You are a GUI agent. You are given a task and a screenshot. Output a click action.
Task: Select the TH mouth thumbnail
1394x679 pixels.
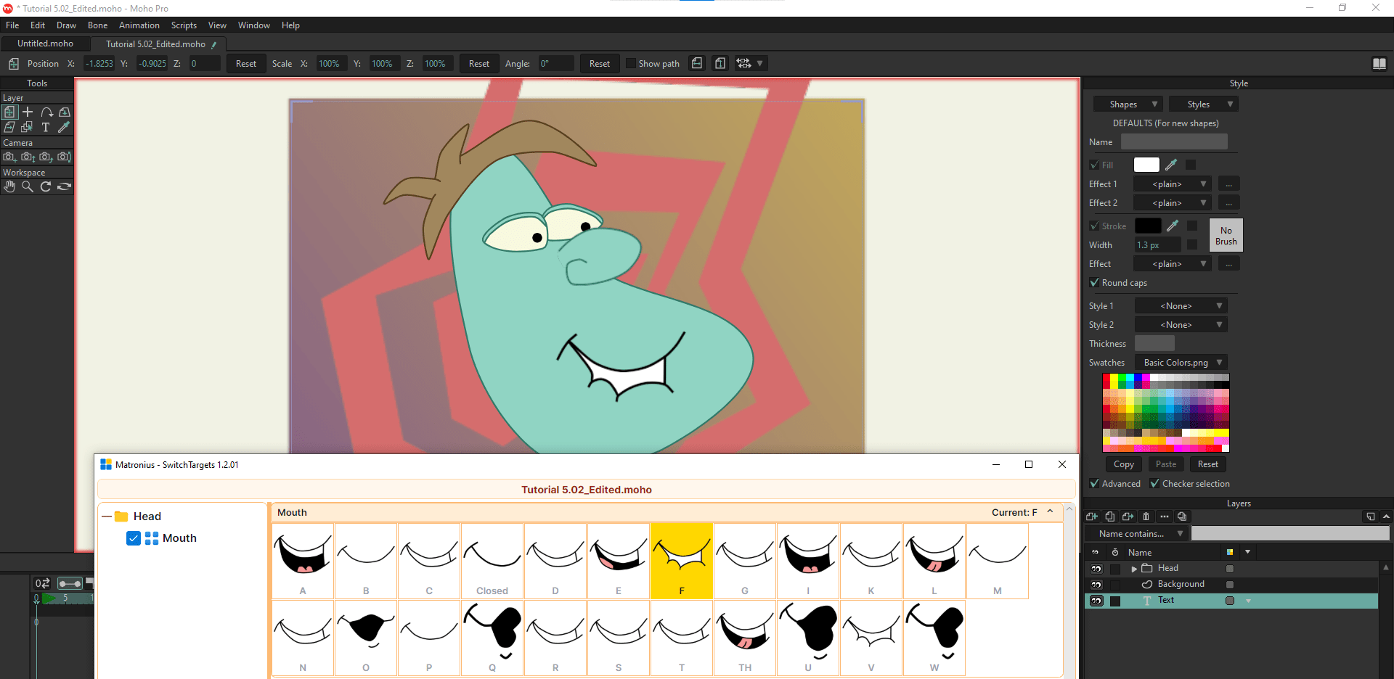(745, 638)
